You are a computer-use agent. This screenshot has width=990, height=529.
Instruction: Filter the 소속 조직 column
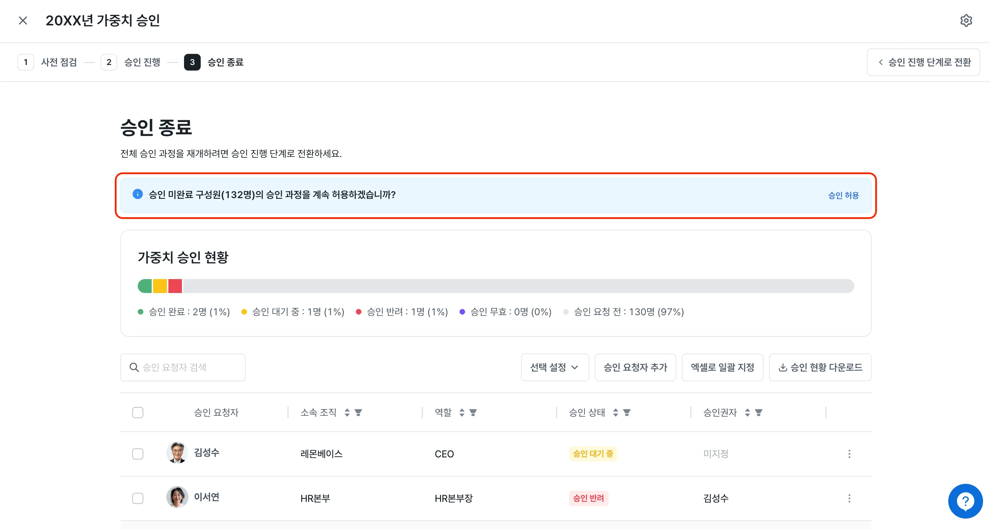[x=358, y=412]
